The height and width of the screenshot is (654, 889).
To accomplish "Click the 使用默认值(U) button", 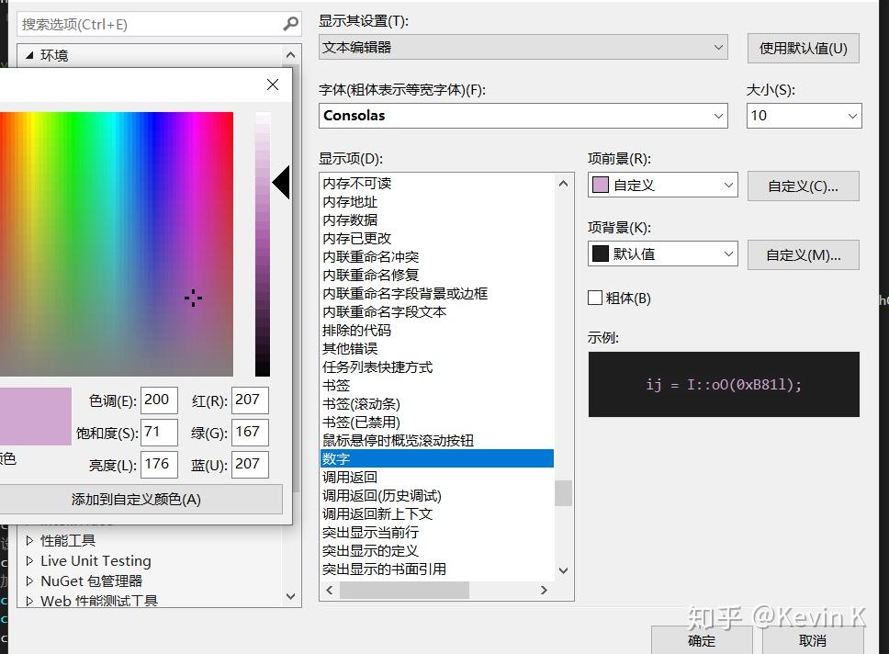I will (x=804, y=48).
